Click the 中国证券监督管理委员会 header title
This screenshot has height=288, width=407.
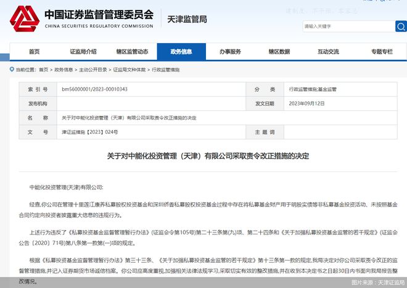point(99,14)
